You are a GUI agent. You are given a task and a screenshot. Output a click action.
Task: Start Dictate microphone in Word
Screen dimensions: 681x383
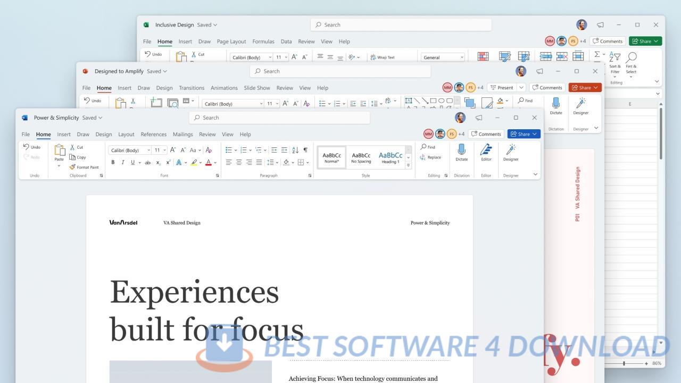461,153
